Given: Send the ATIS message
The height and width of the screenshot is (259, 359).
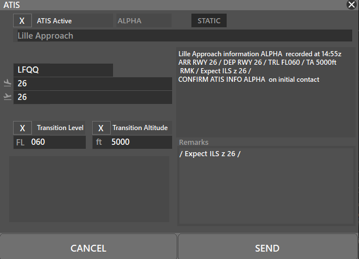Looking at the screenshot, I should (x=268, y=247).
